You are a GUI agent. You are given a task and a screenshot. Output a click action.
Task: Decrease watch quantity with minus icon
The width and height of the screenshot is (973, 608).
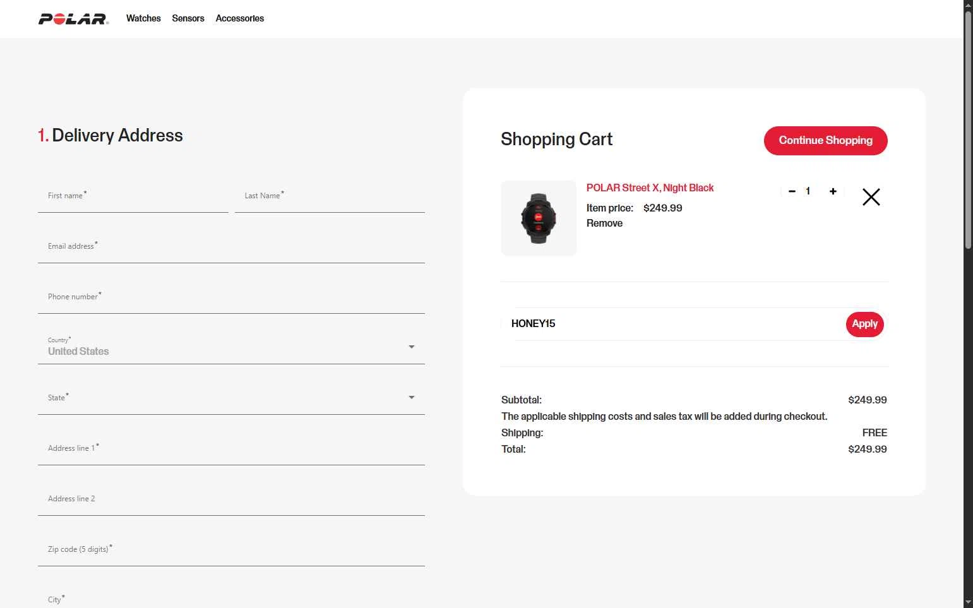[792, 191]
